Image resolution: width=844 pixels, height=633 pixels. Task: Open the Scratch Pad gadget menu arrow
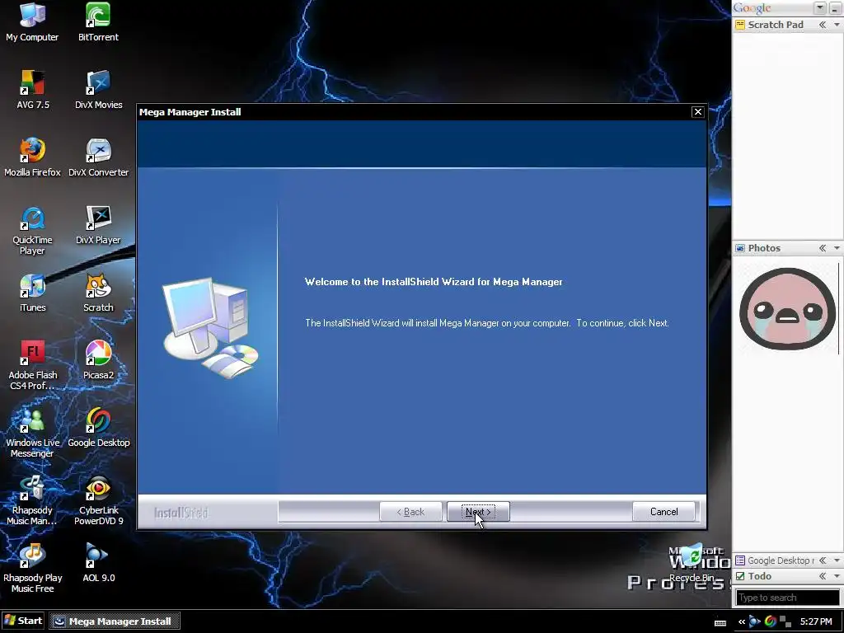point(837,25)
